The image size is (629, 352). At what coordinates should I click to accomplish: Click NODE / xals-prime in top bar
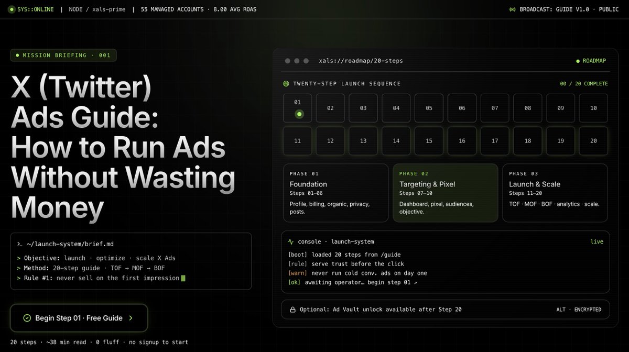point(96,9)
